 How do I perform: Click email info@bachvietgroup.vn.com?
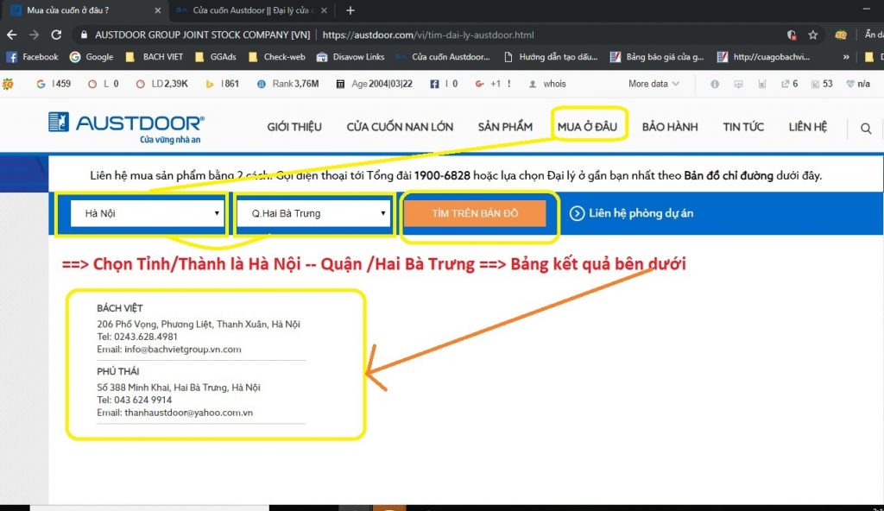pos(183,350)
